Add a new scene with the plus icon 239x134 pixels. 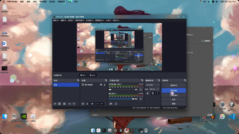55,104
